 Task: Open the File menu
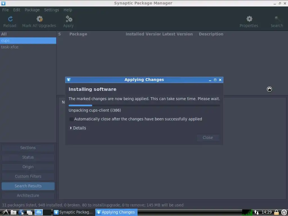coord(6,10)
